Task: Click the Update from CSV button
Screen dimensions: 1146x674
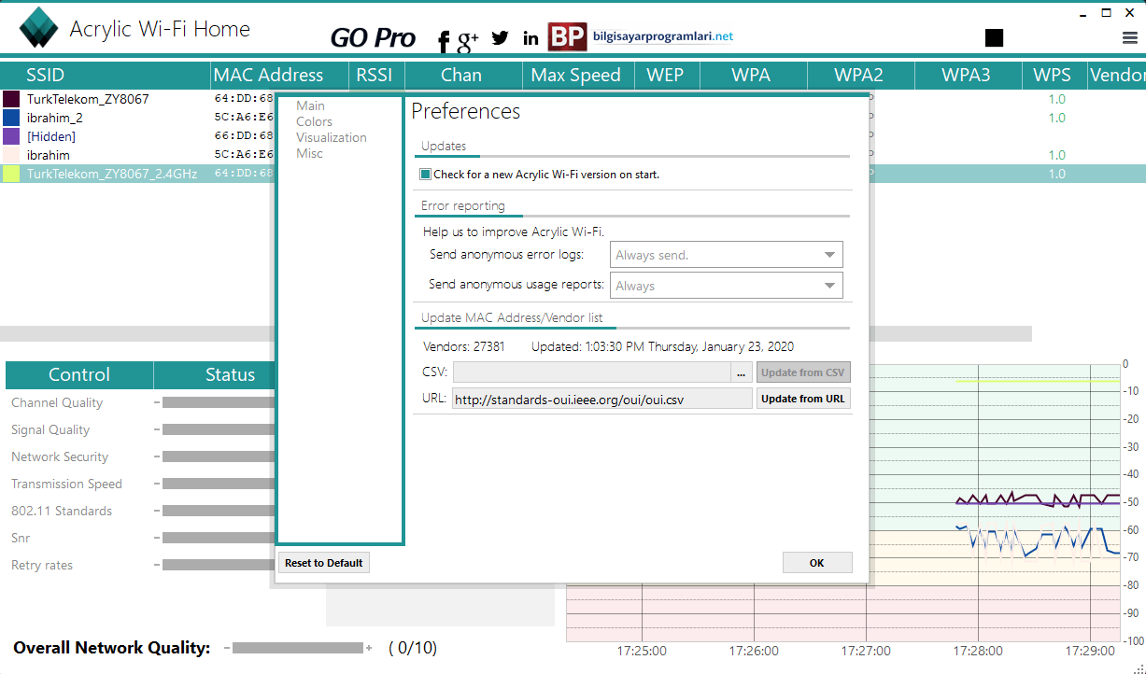Action: tap(803, 372)
